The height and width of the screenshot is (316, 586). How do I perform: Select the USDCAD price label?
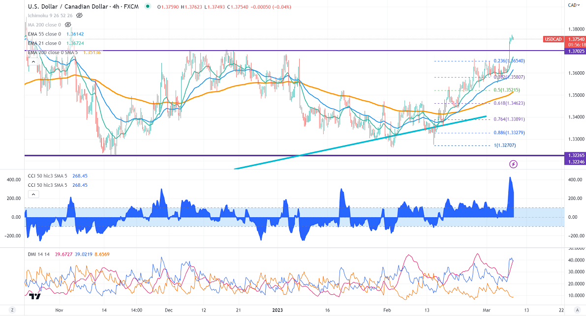[553, 39]
